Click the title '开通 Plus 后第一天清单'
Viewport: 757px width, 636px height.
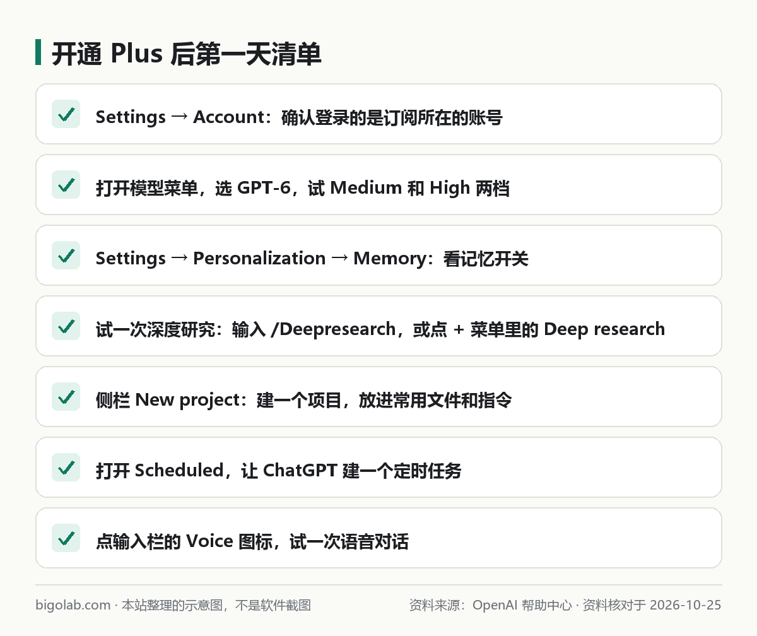pos(187,54)
